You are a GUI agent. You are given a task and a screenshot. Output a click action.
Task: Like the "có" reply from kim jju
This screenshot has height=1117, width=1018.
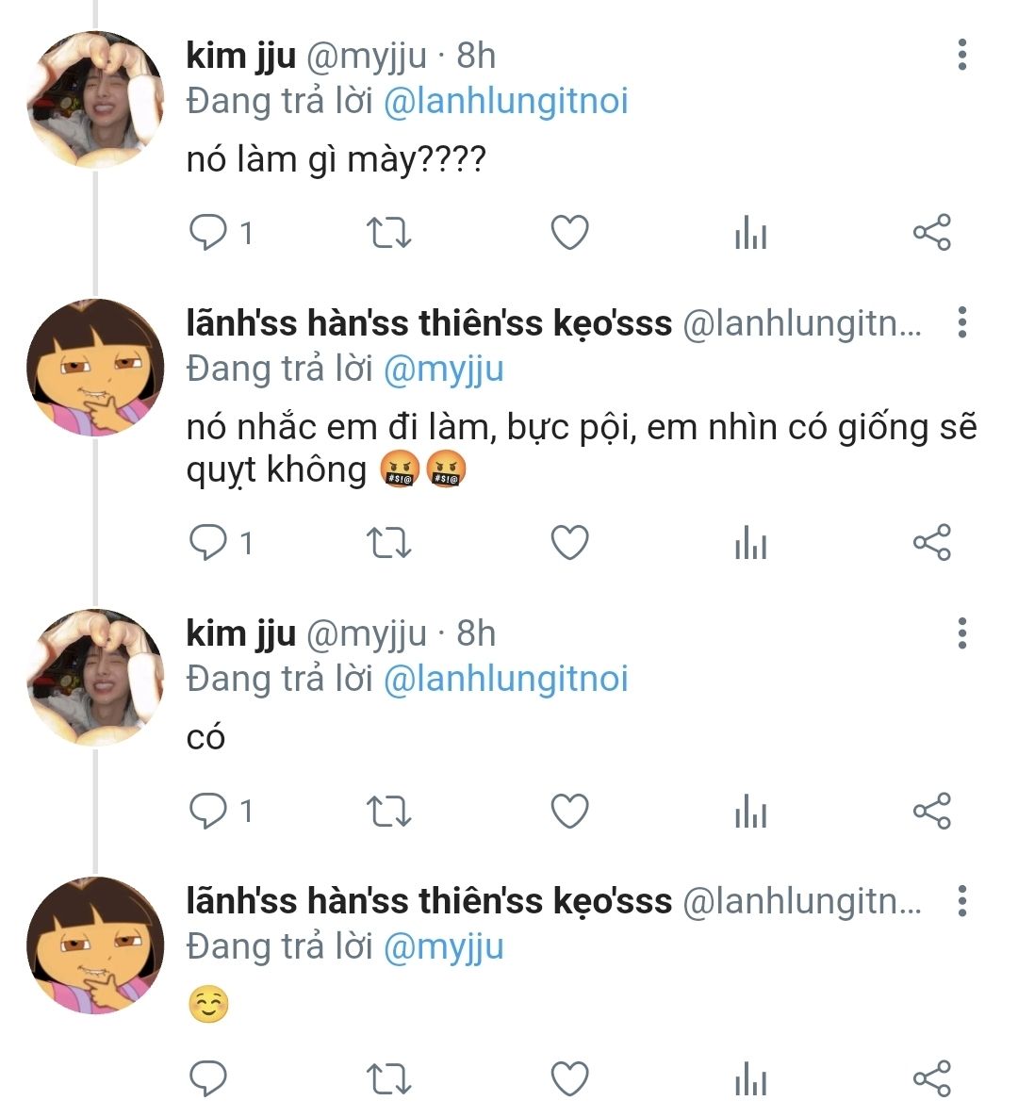[x=569, y=811]
